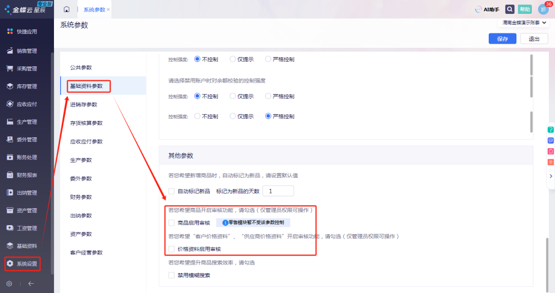Screen dimensions: 555x293
Task: Open 系统设置 system settings icon
Action: [10, 264]
